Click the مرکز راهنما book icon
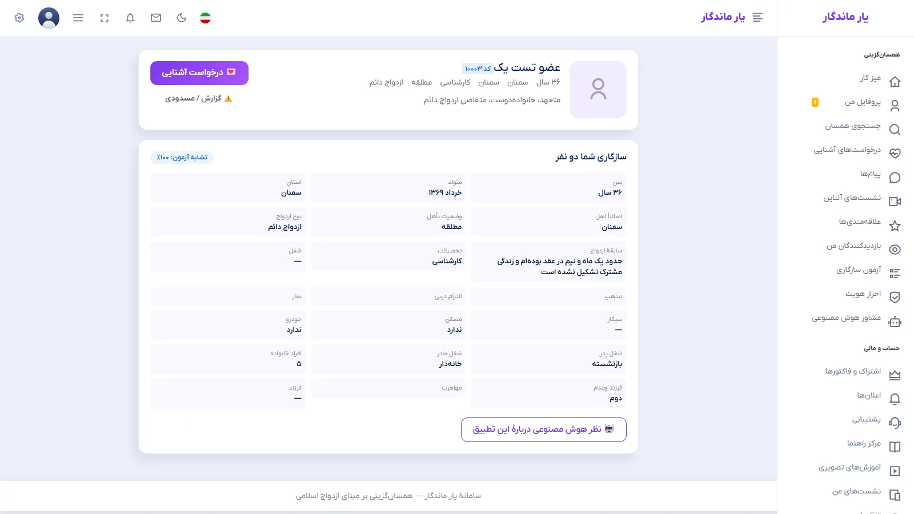The height and width of the screenshot is (514, 914). click(895, 447)
